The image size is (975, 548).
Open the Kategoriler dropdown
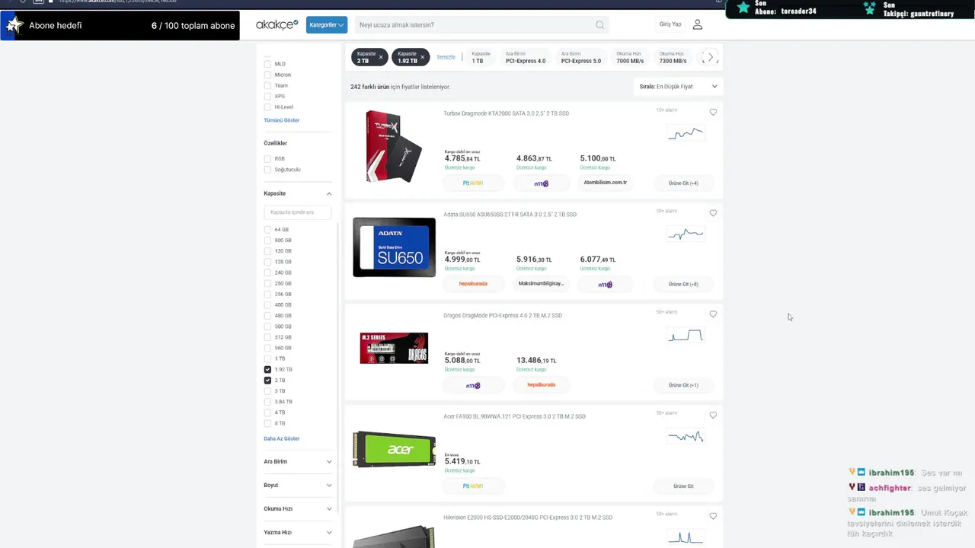click(x=327, y=25)
